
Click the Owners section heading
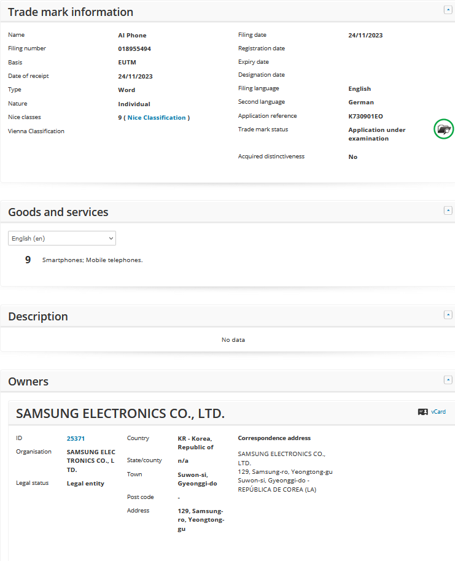click(28, 381)
